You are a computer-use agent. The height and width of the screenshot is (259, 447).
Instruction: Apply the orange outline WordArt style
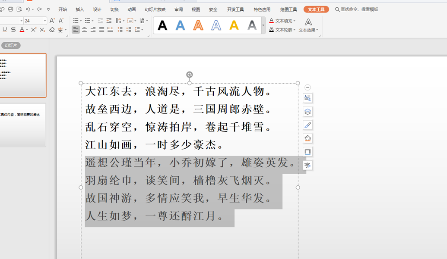click(x=198, y=25)
